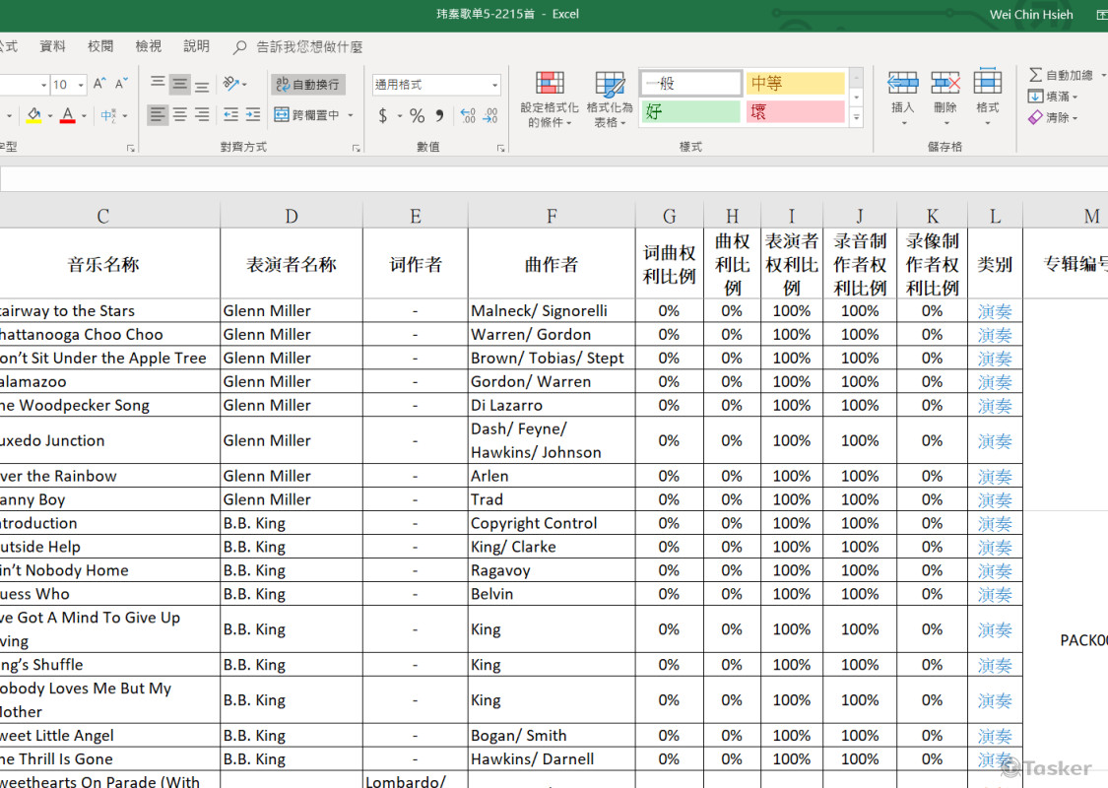Viewport: 1108px width, 788px height.
Task: Click the increase indent icon
Action: [253, 116]
